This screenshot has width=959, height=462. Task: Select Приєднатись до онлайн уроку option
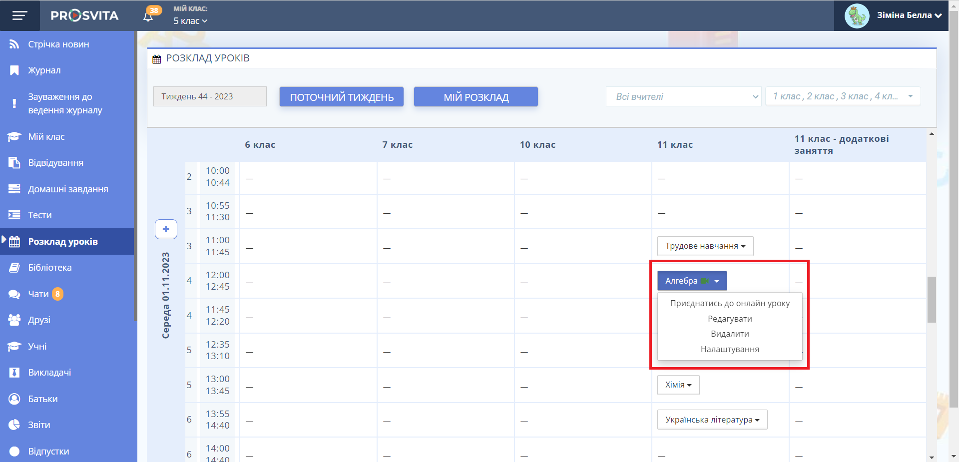730,303
